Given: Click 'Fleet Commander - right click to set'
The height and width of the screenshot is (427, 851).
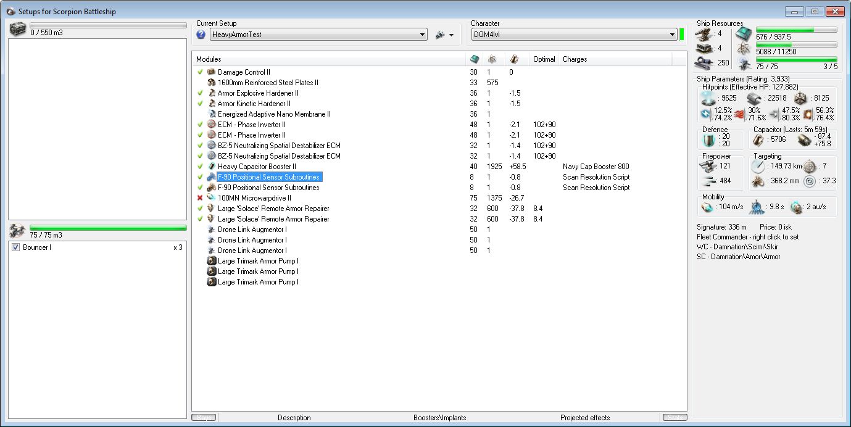Looking at the screenshot, I should tap(748, 237).
